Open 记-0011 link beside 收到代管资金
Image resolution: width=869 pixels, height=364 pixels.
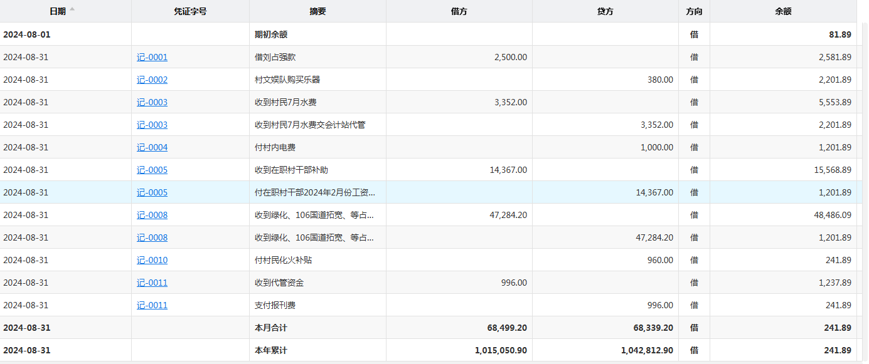point(152,283)
